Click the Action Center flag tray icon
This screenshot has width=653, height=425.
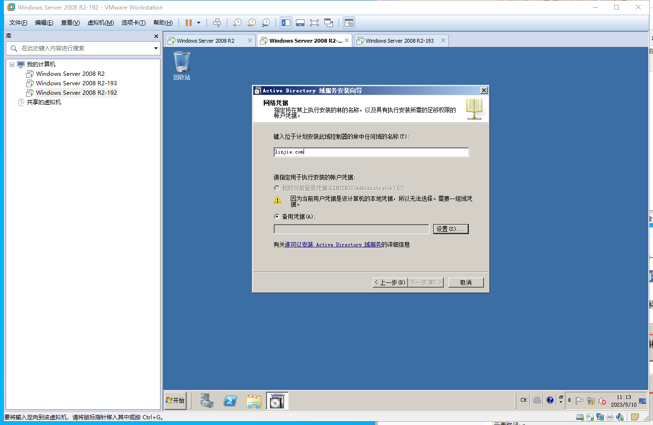click(x=579, y=401)
